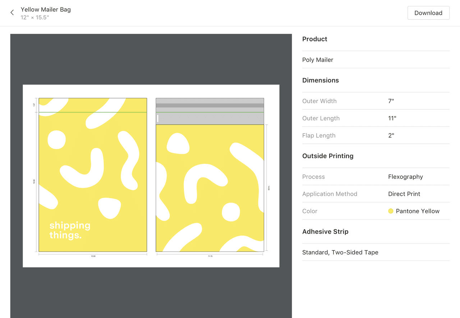Click the Adhesive Strip section heading
The height and width of the screenshot is (318, 460).
pos(325,232)
